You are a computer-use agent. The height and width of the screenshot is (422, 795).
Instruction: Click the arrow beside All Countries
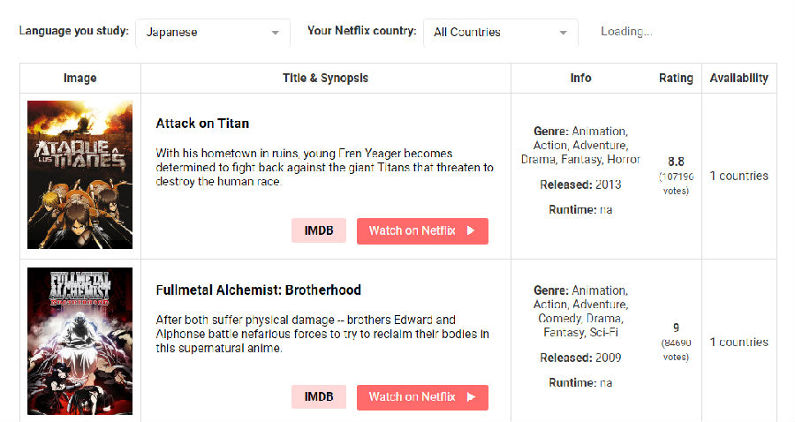click(x=564, y=33)
